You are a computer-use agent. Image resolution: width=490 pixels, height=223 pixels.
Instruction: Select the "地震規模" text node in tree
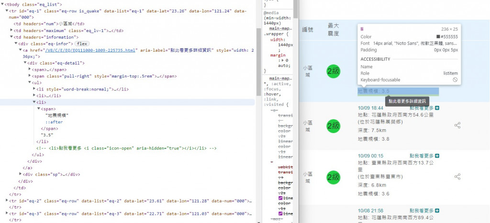(57, 115)
